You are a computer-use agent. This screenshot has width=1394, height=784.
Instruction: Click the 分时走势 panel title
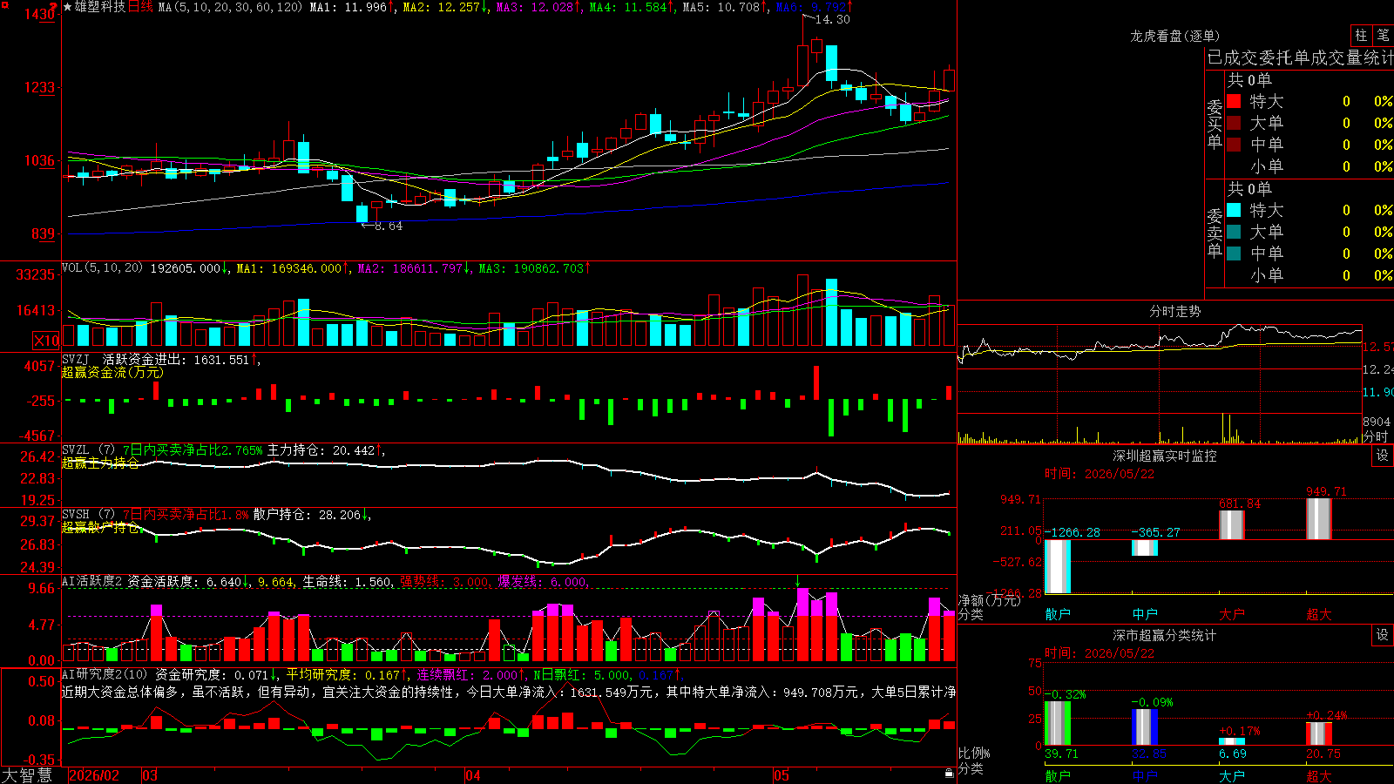pyautogui.click(x=1174, y=311)
